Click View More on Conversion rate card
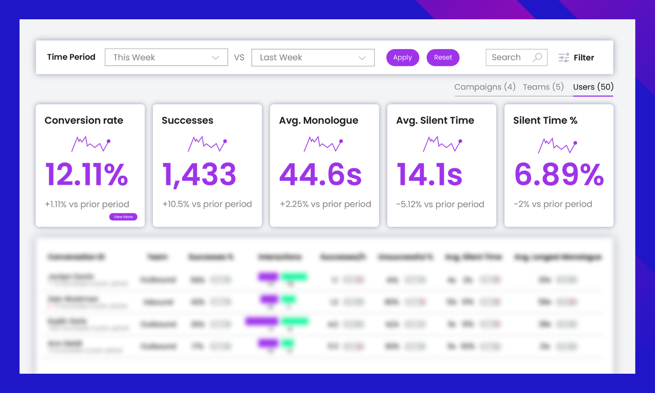This screenshot has width=655, height=393. tap(123, 217)
